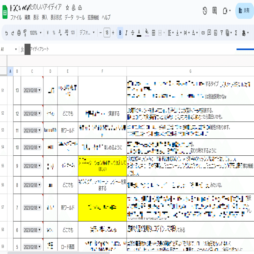Open the text color picker
This screenshot has width=254, height=254.
(x=139, y=33)
